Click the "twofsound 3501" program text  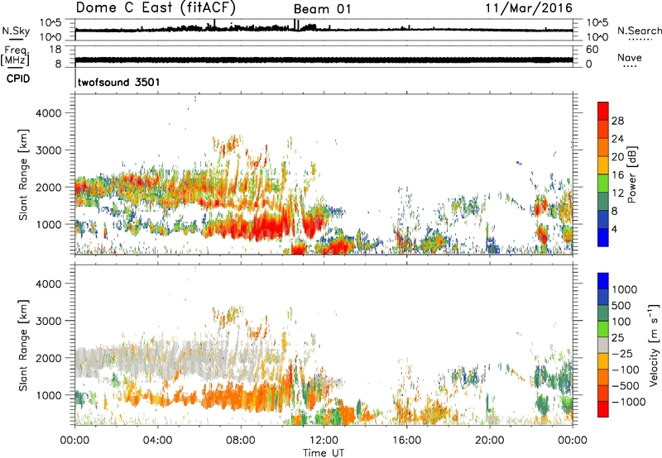pos(118,82)
